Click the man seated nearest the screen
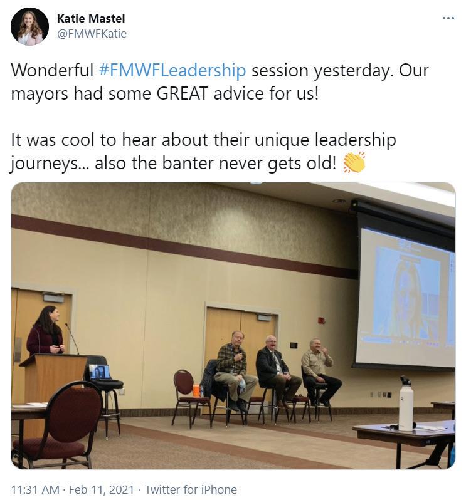This screenshot has width=466, height=500. tap(320, 372)
